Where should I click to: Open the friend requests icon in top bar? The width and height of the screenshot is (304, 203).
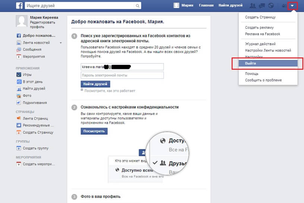pos(253,6)
